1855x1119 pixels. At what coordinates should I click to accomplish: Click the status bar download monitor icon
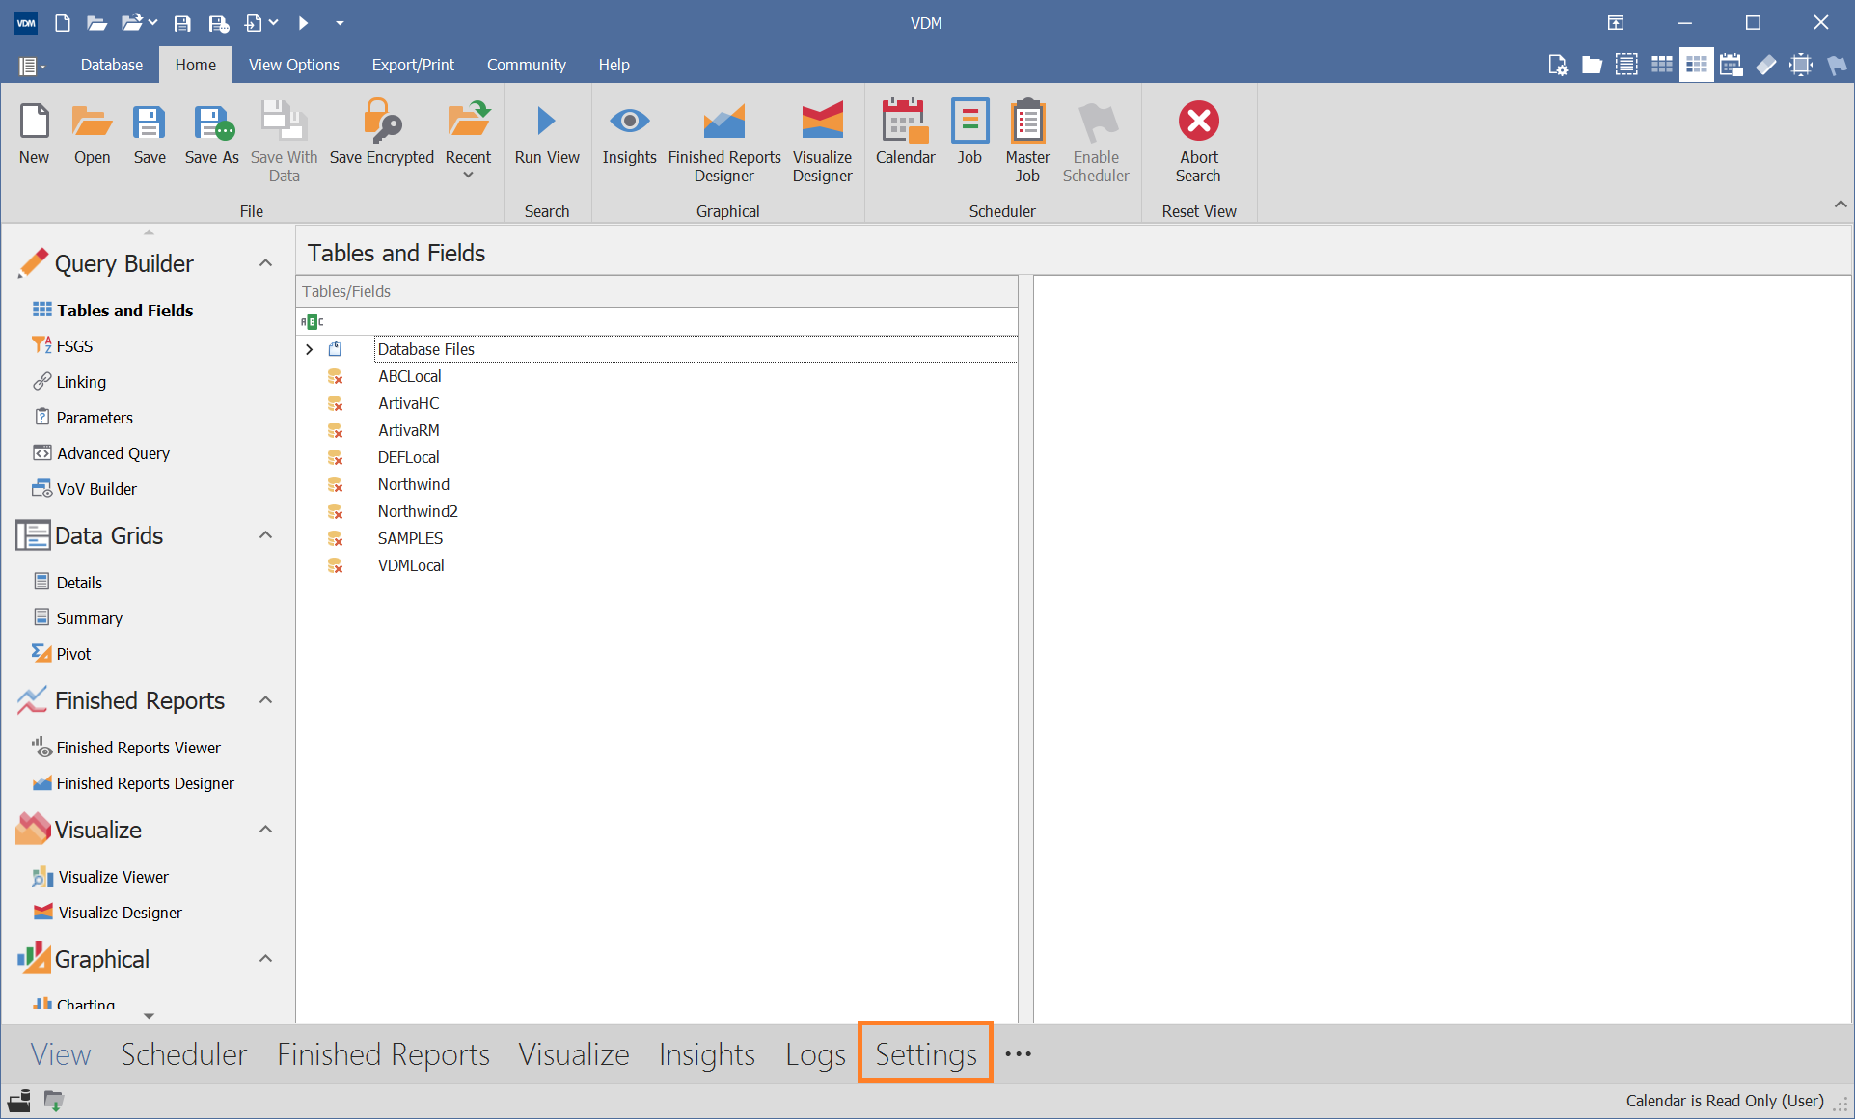tap(54, 1101)
